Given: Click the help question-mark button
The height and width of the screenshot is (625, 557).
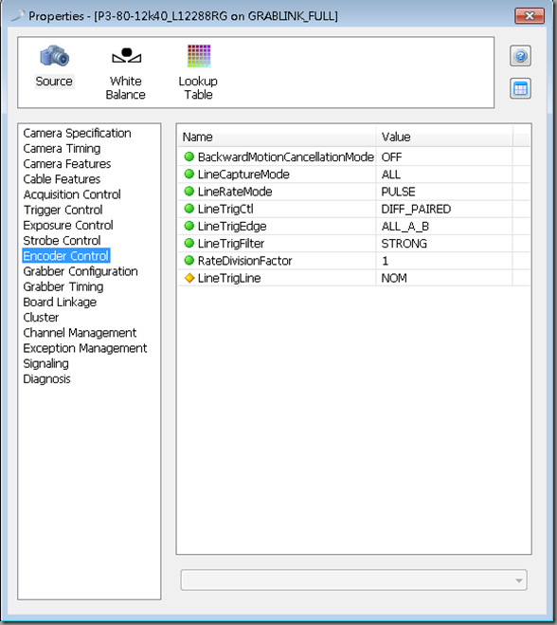Looking at the screenshot, I should tap(520, 56).
